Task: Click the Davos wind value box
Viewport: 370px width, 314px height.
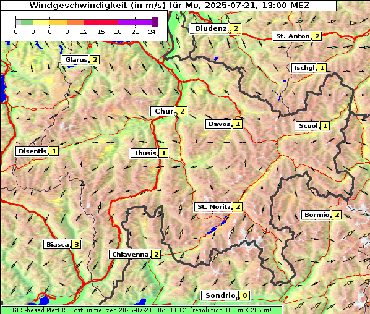Action: point(238,124)
